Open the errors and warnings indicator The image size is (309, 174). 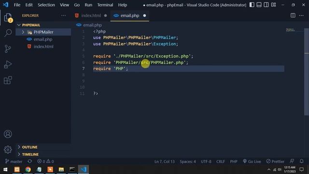(x=45, y=161)
